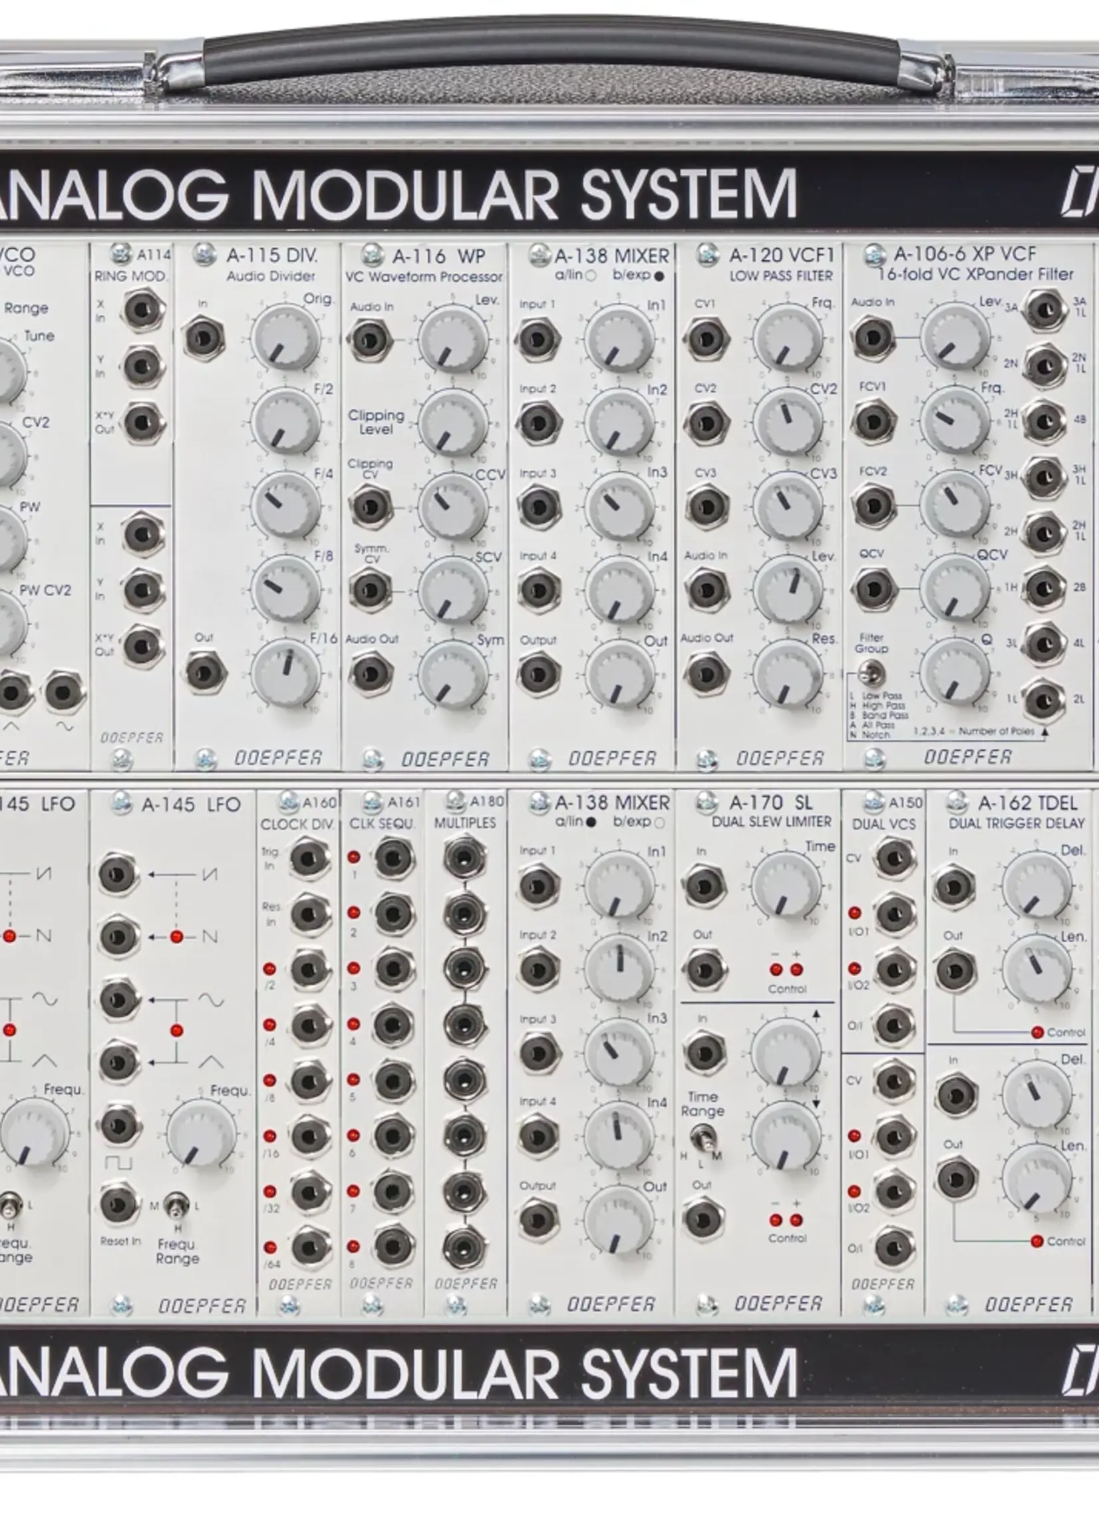Click the down arrow beside the A-170 fall knob

[816, 1102]
